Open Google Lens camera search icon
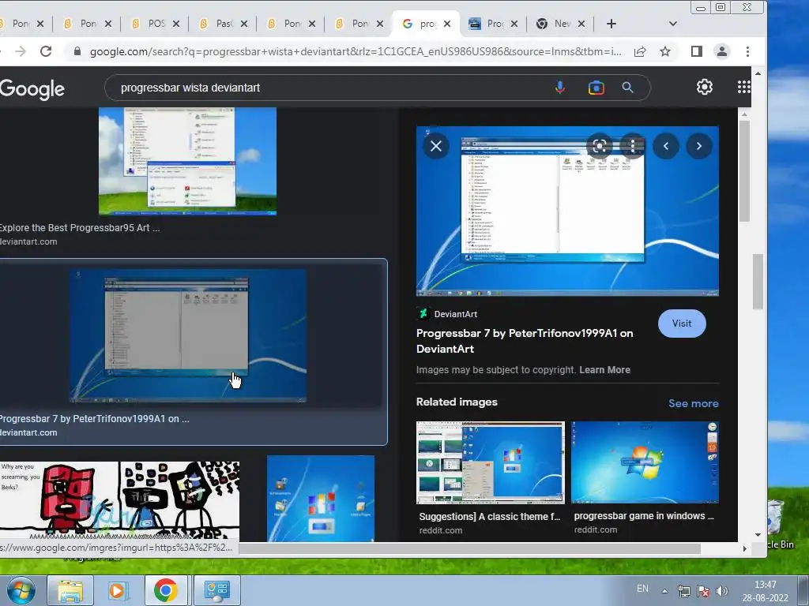 [596, 88]
